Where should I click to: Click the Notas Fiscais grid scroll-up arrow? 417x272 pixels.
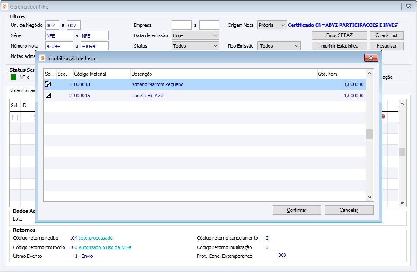[402, 104]
